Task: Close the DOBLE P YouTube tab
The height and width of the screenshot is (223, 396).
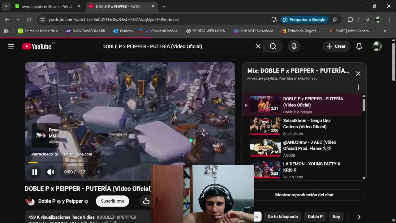Action: (x=153, y=6)
